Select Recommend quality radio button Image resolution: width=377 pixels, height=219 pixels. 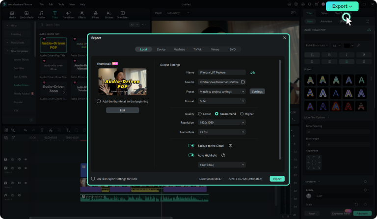tap(216, 114)
